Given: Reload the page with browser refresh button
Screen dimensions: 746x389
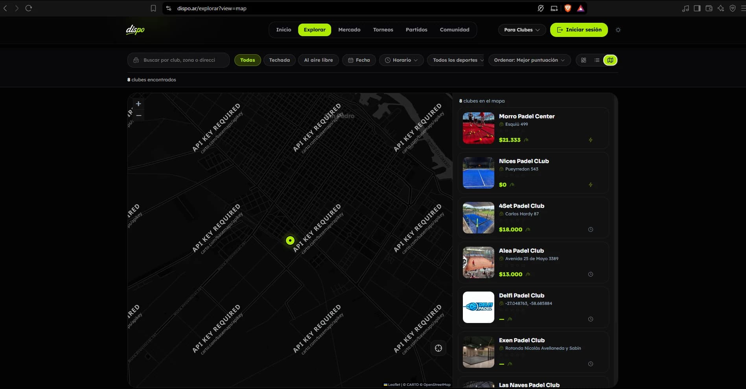Looking at the screenshot, I should 29,8.
